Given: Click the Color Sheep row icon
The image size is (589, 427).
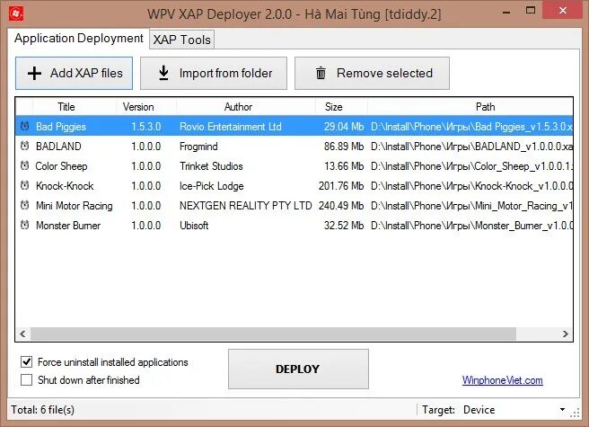Looking at the screenshot, I should [x=25, y=165].
